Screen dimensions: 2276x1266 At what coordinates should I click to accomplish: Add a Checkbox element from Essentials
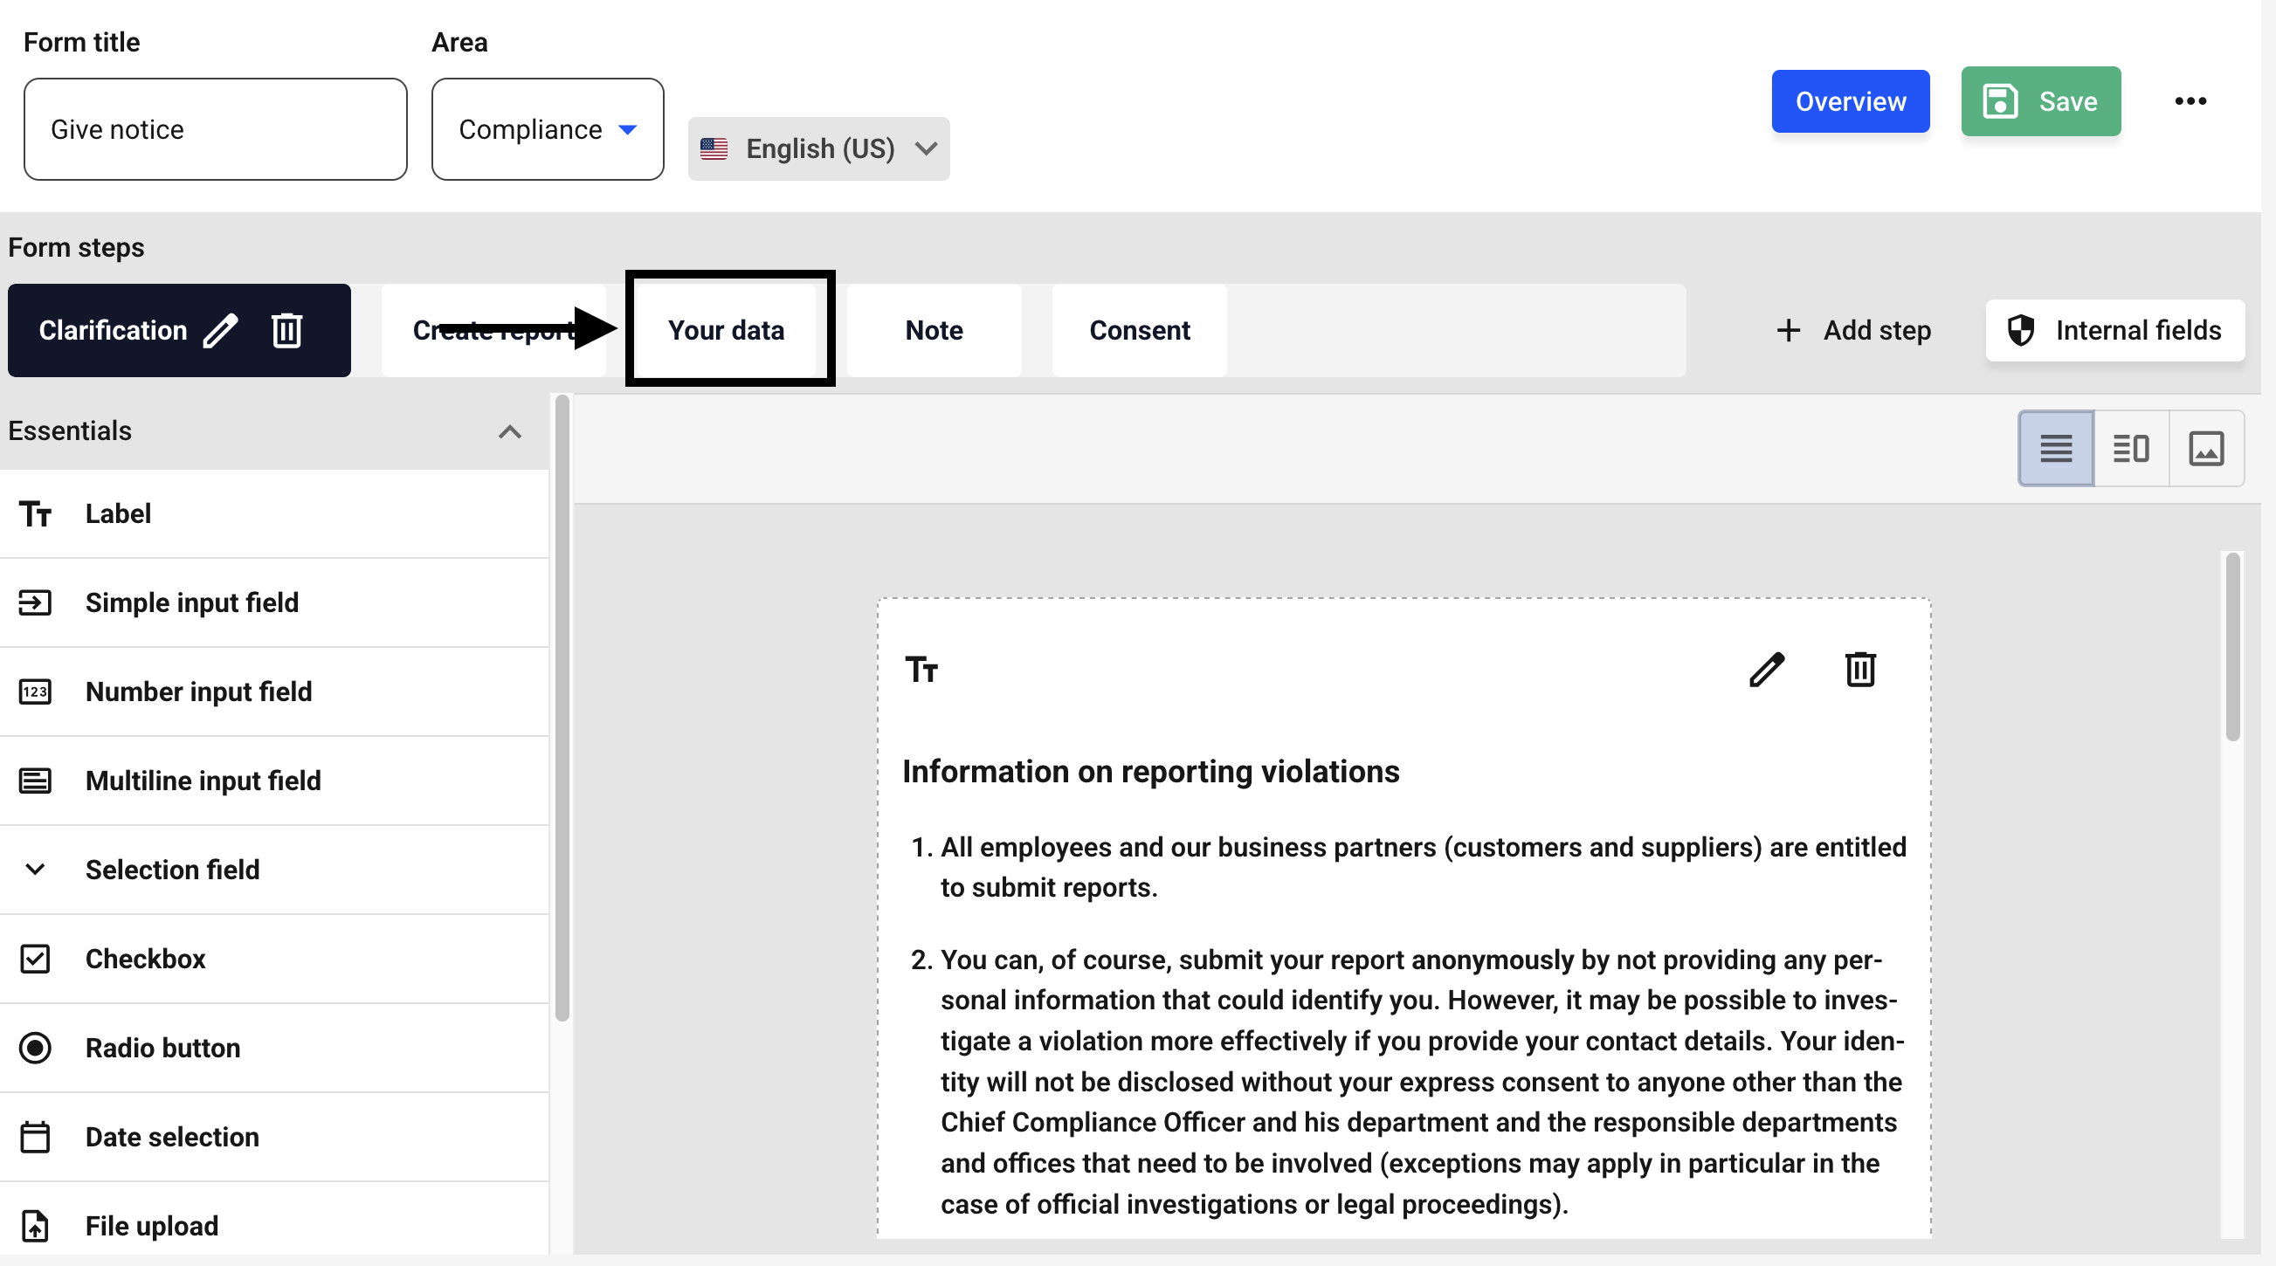point(145,959)
